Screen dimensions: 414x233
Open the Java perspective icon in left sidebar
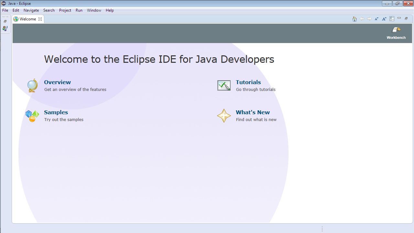pos(5,28)
